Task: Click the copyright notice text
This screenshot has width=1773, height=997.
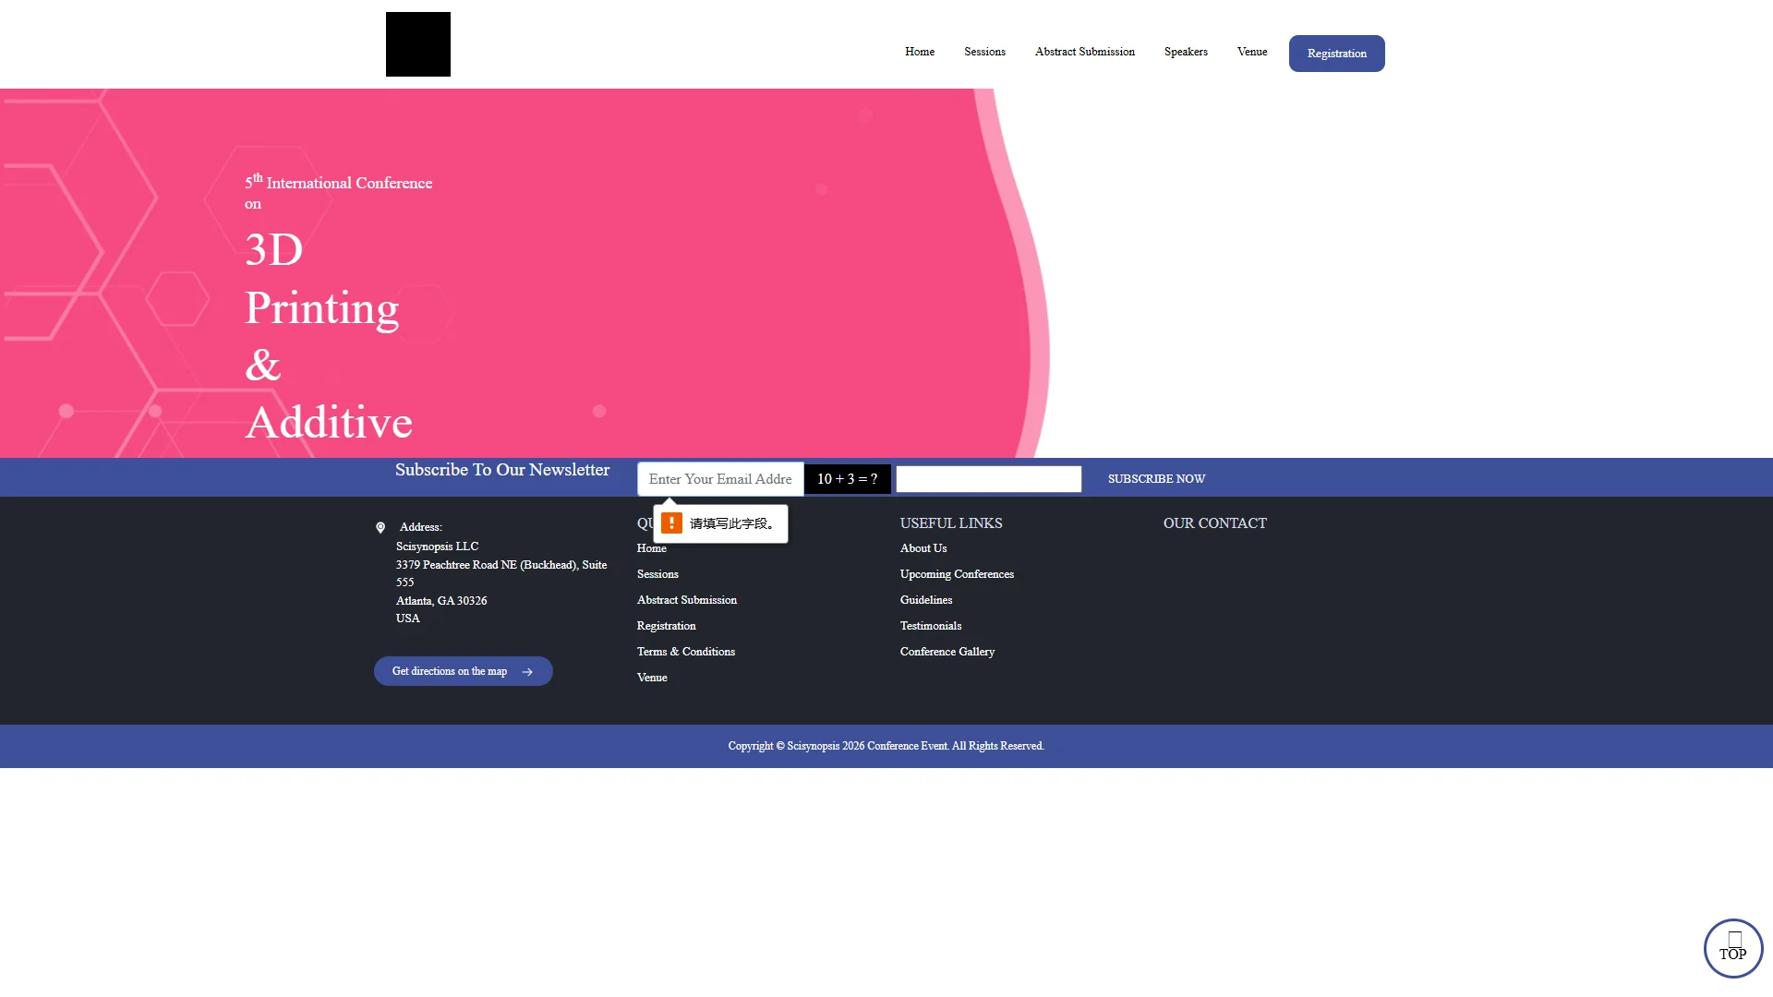Action: tap(886, 746)
